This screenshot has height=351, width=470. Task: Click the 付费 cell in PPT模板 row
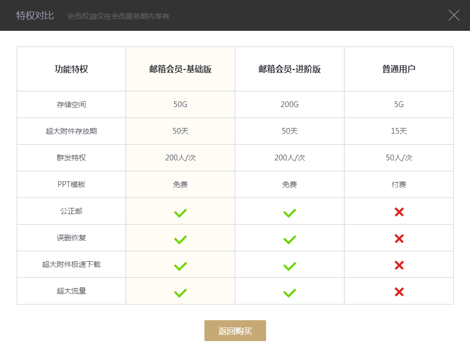click(399, 184)
